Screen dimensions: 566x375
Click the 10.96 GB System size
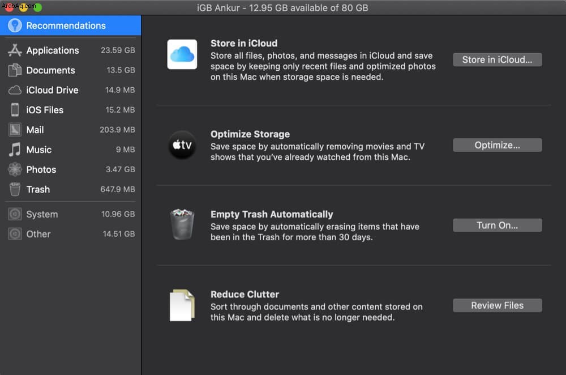pos(118,214)
